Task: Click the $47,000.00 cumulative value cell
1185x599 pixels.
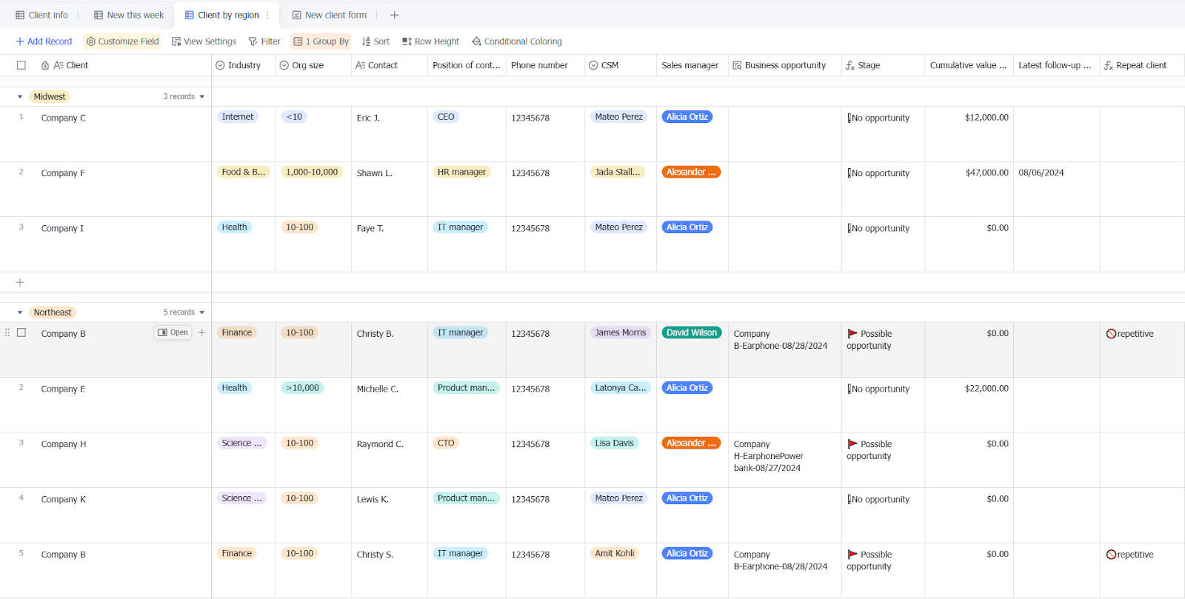Action: 969,189
